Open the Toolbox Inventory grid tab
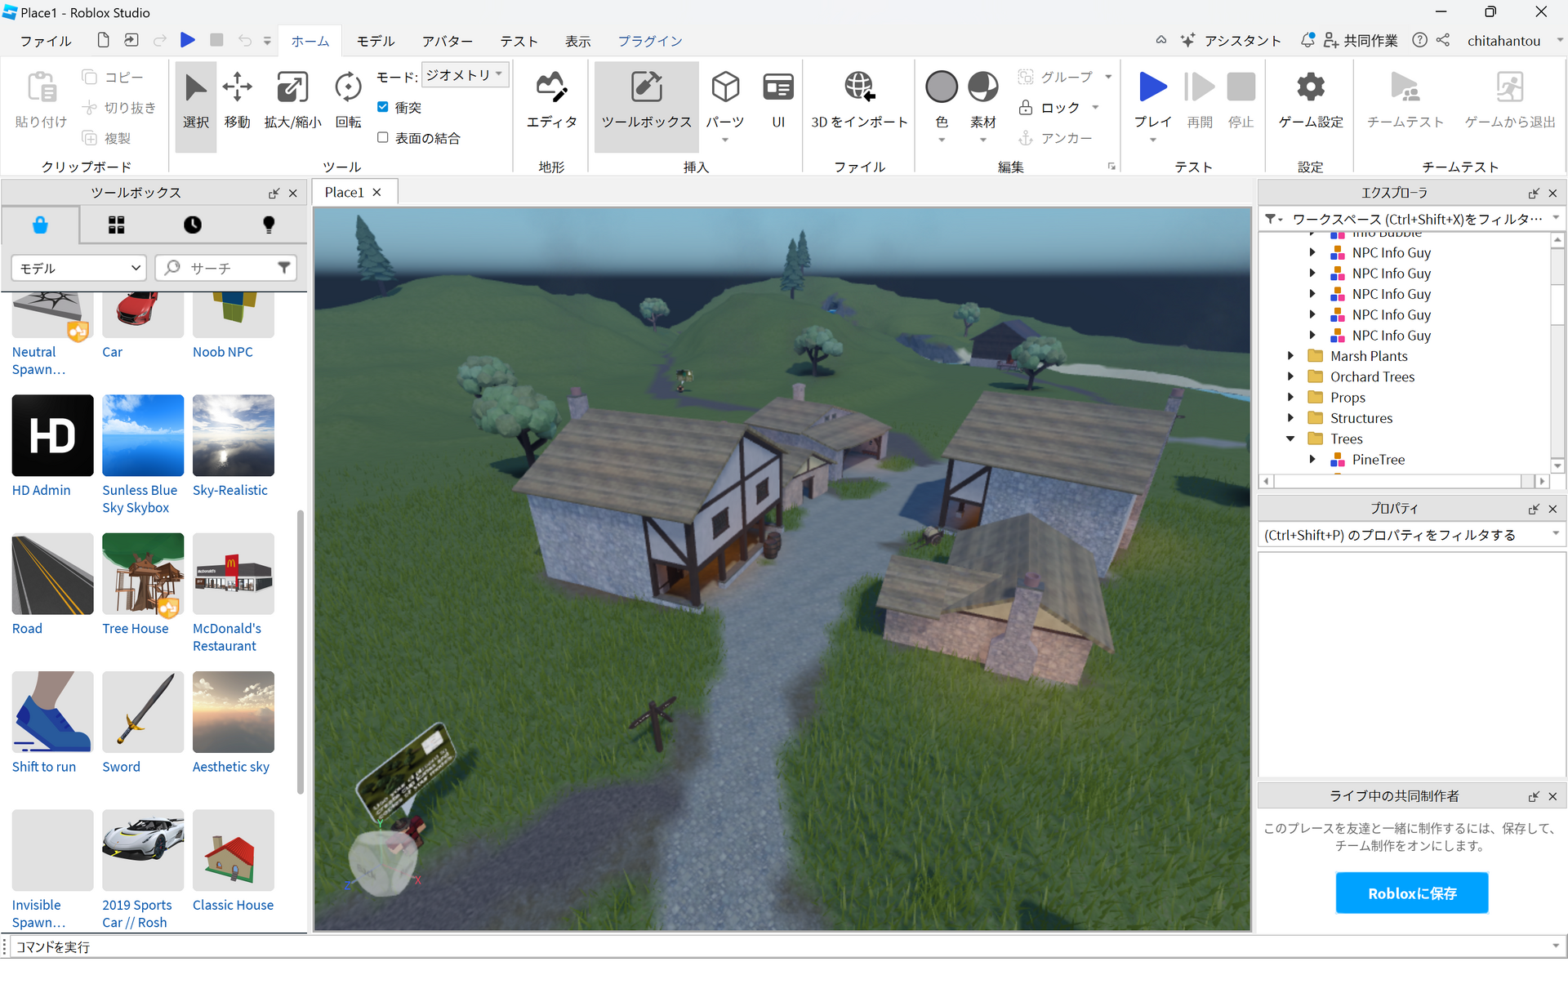Viewport: 1568px width, 993px height. [117, 225]
